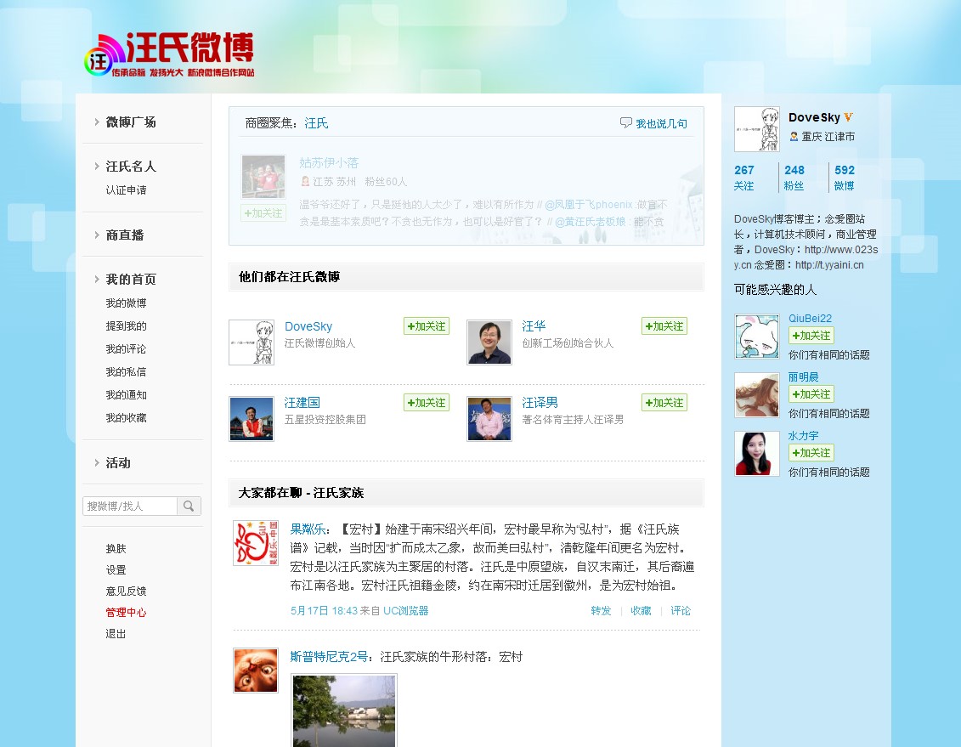Click the small user icon before 江苏 苏州
This screenshot has width=961, height=747.
(x=305, y=179)
